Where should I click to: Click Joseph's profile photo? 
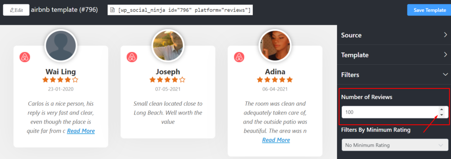click(168, 46)
